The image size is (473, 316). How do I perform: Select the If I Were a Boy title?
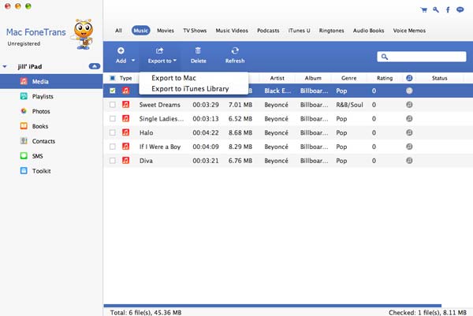(x=160, y=147)
